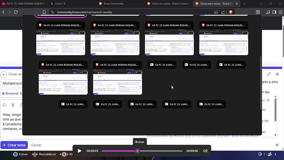Viewport: 284px width, 160px height.
Task: Click the Cerrar link
Action: pos(36,145)
